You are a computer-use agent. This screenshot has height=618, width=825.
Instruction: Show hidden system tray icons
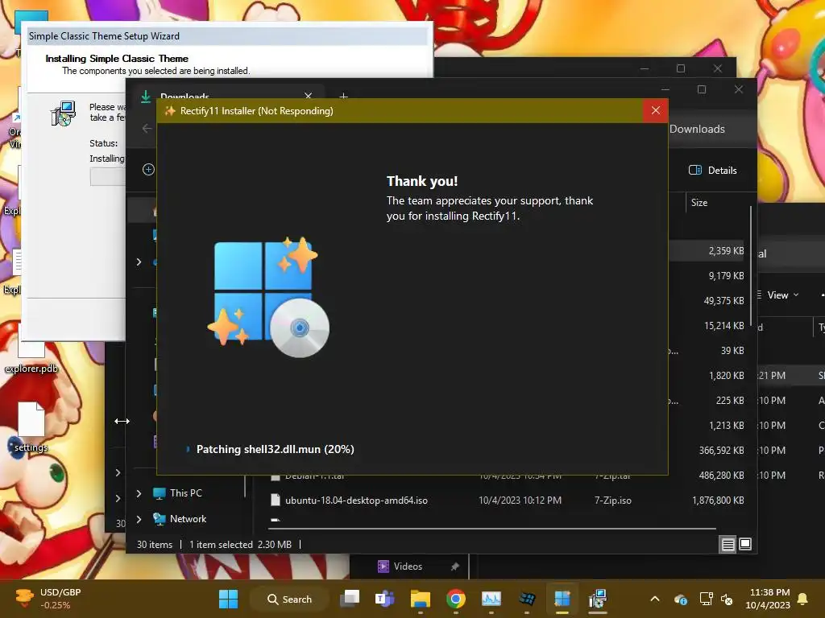point(655,599)
